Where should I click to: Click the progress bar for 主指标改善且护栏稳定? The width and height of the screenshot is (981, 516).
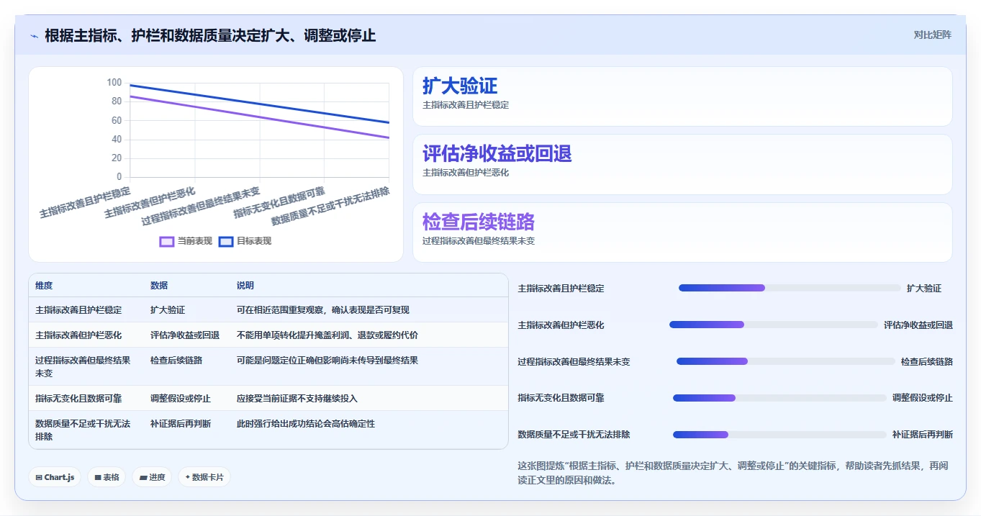(x=790, y=288)
